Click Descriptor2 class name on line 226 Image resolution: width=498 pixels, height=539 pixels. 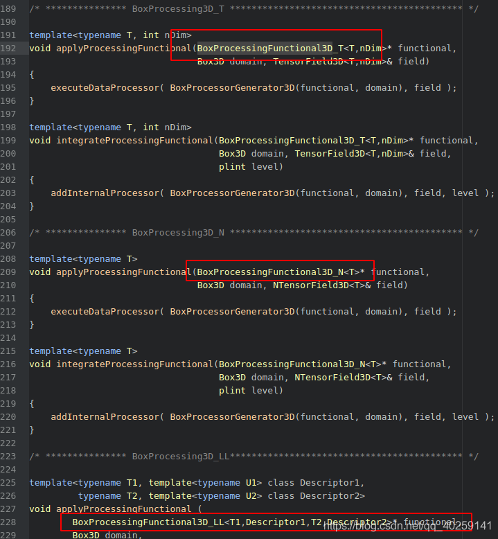pyautogui.click(x=330, y=496)
